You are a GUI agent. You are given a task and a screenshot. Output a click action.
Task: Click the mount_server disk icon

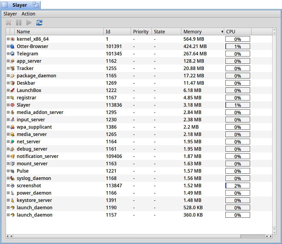pyautogui.click(x=12, y=164)
